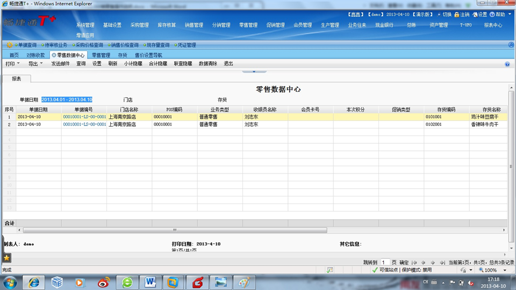The width and height of the screenshot is (516, 290).
Task: Click the IE security status icon in status bar
Action: pos(329,270)
